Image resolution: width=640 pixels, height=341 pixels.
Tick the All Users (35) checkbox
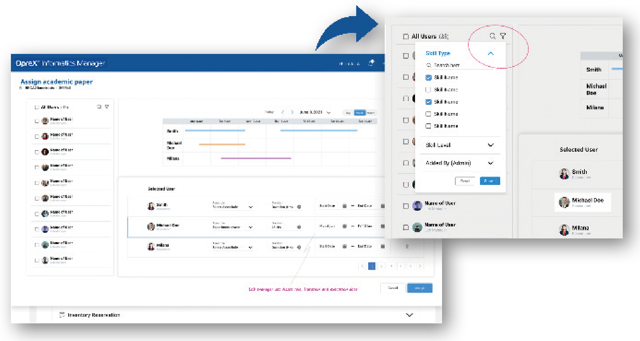[x=406, y=36]
